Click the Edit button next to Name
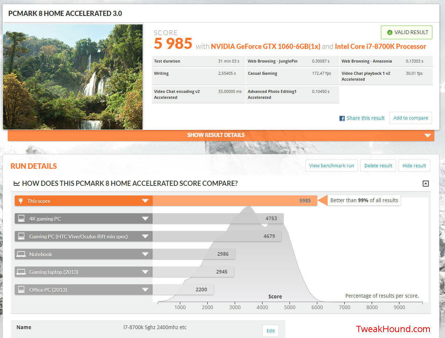Image resolution: width=445 pixels, height=338 pixels. click(271, 331)
